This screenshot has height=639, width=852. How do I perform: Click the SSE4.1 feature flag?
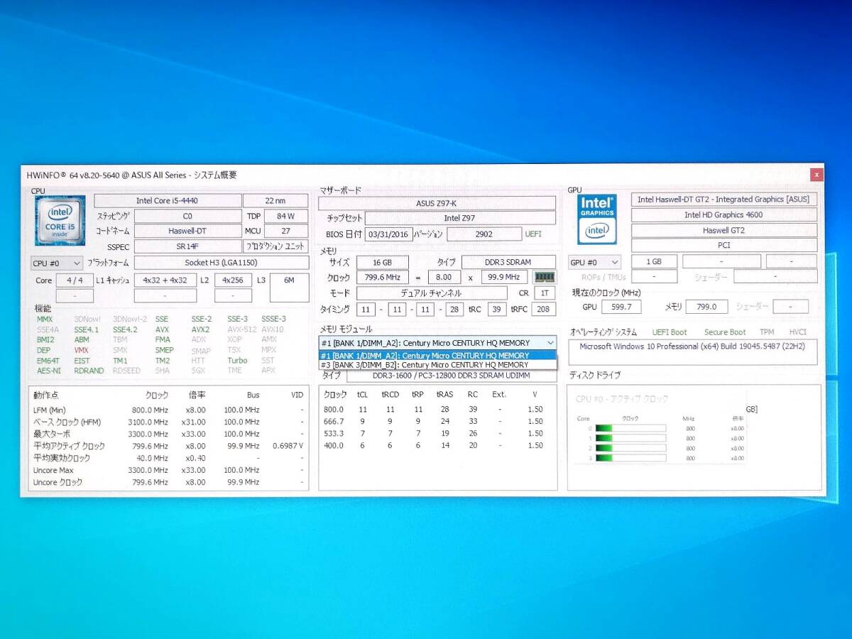86,329
